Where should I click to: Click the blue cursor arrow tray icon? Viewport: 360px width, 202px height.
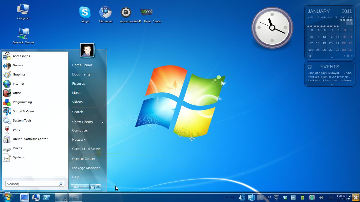251,197
